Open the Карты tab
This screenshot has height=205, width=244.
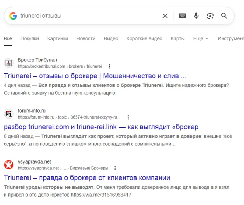(178, 39)
